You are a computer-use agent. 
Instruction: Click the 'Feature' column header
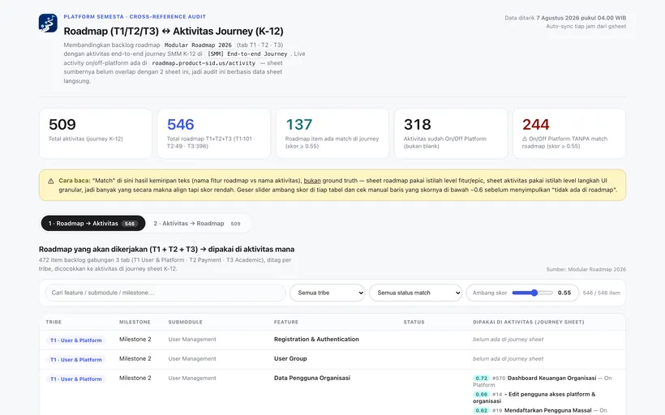[x=286, y=322]
